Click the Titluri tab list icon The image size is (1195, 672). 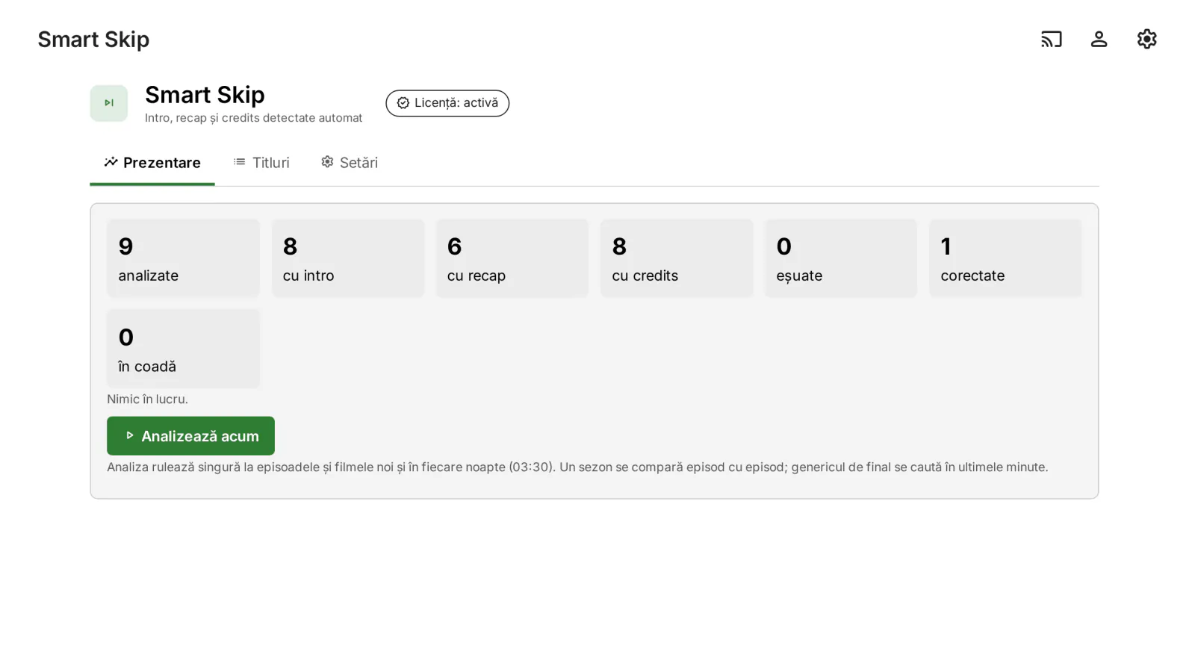tap(240, 162)
